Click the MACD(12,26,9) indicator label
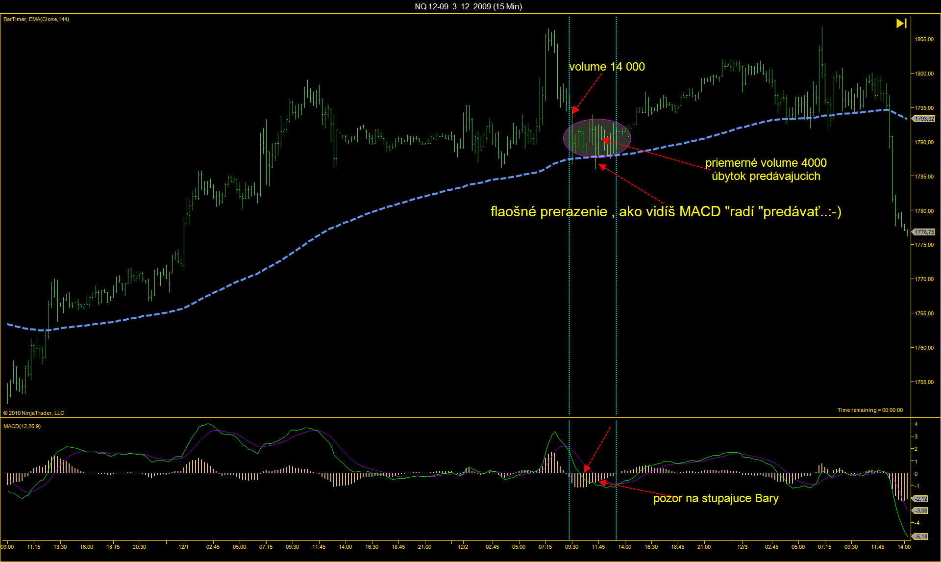 point(22,426)
